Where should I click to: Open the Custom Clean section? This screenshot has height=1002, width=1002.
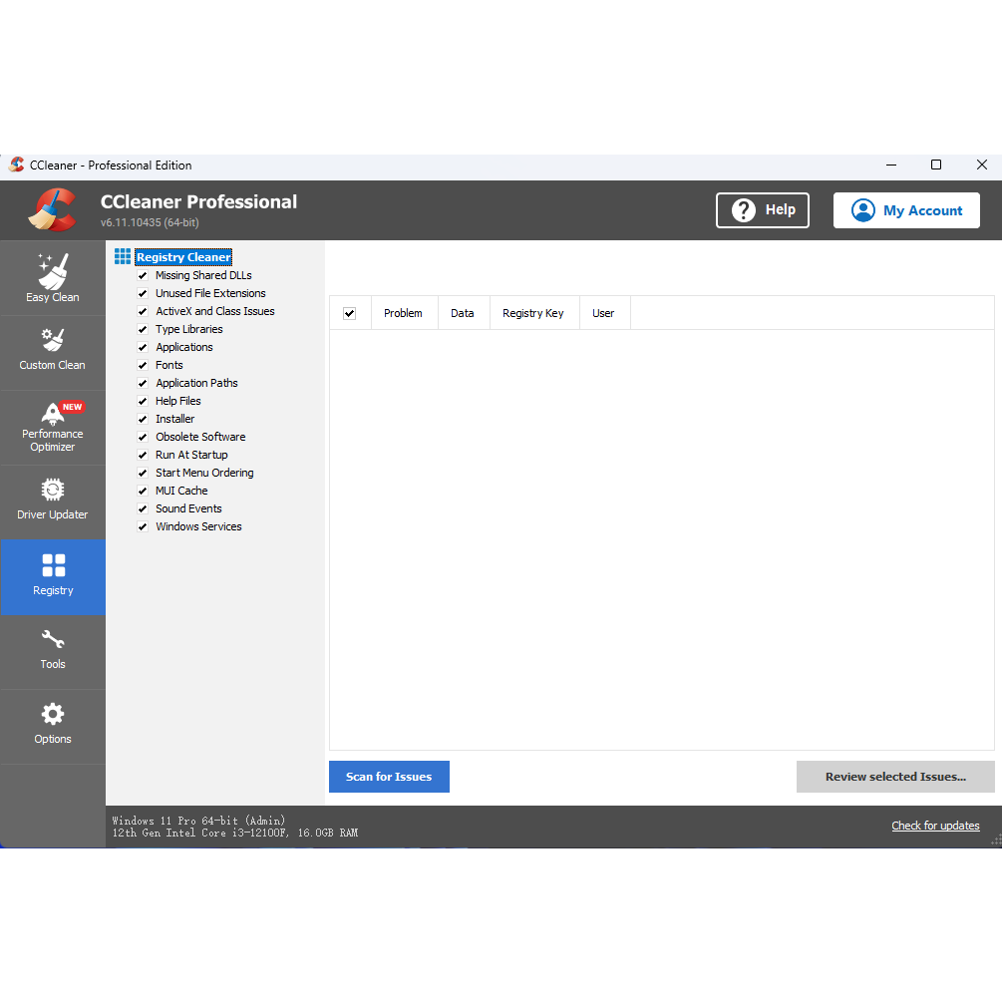click(x=53, y=350)
